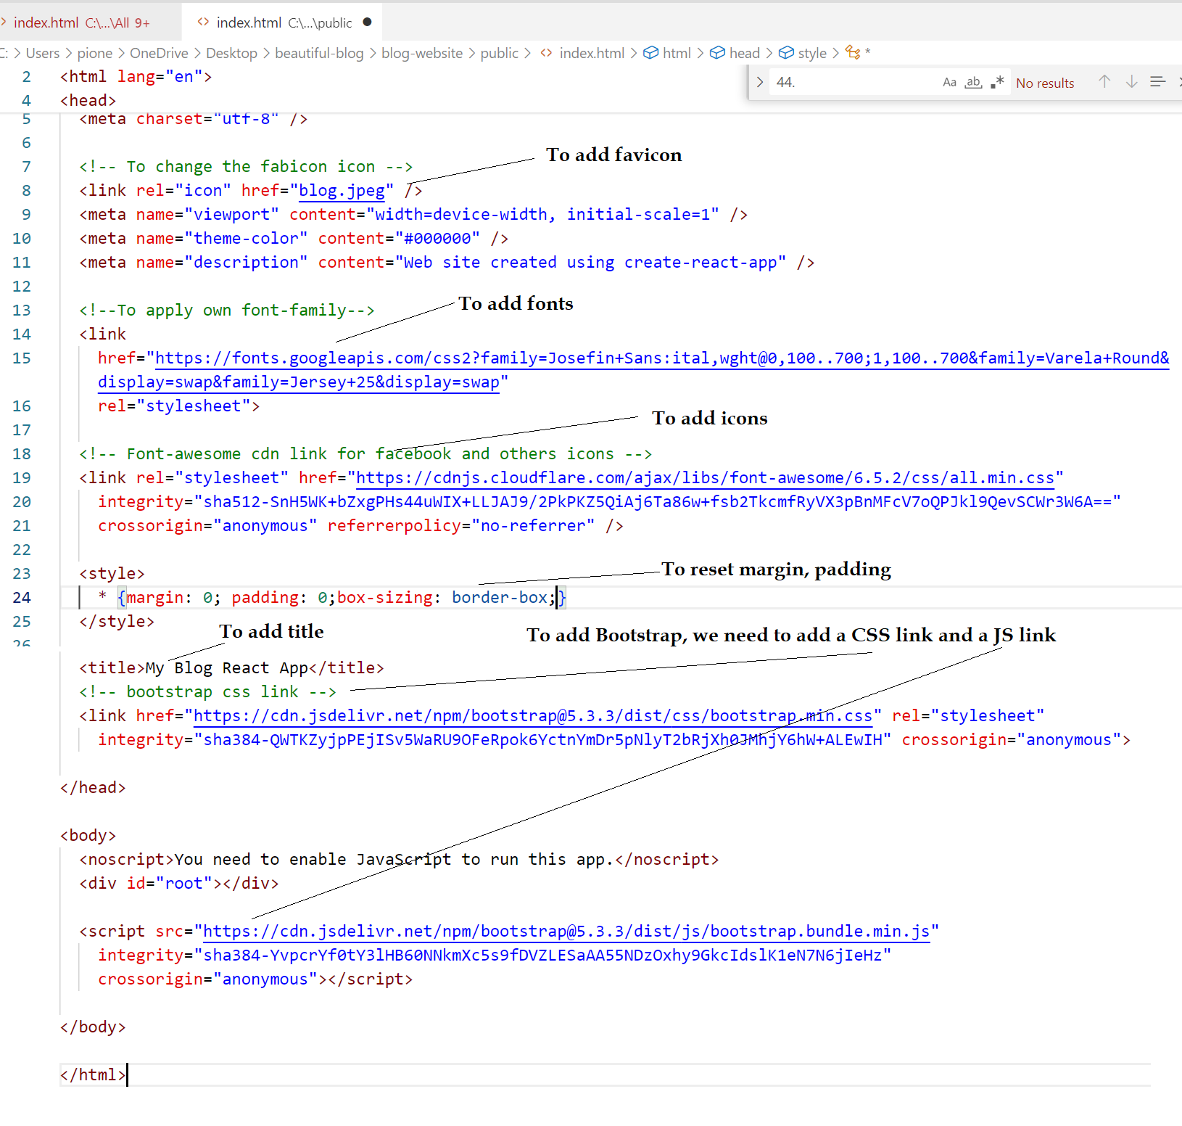Expand the find widget replace toggle chevron

tap(759, 82)
